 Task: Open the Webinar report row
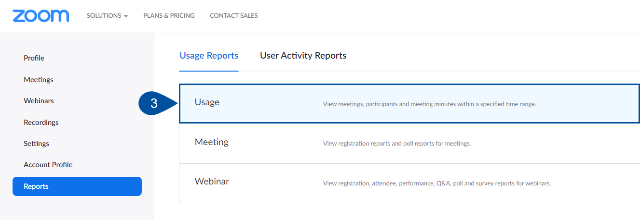pos(409,183)
